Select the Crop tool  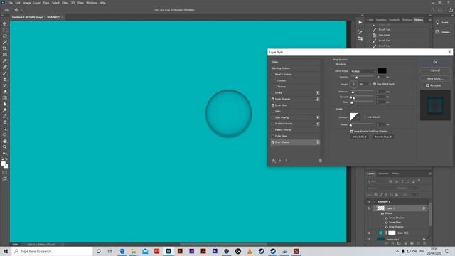(x=5, y=48)
